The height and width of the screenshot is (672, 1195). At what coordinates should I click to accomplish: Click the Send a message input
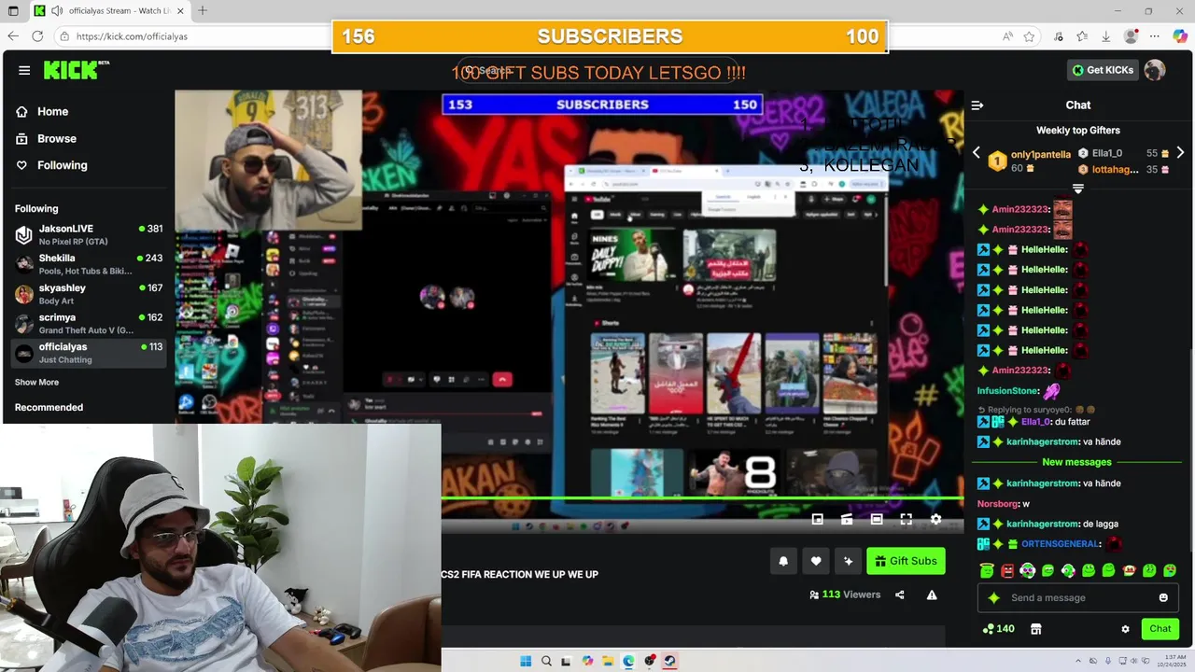click(1078, 597)
